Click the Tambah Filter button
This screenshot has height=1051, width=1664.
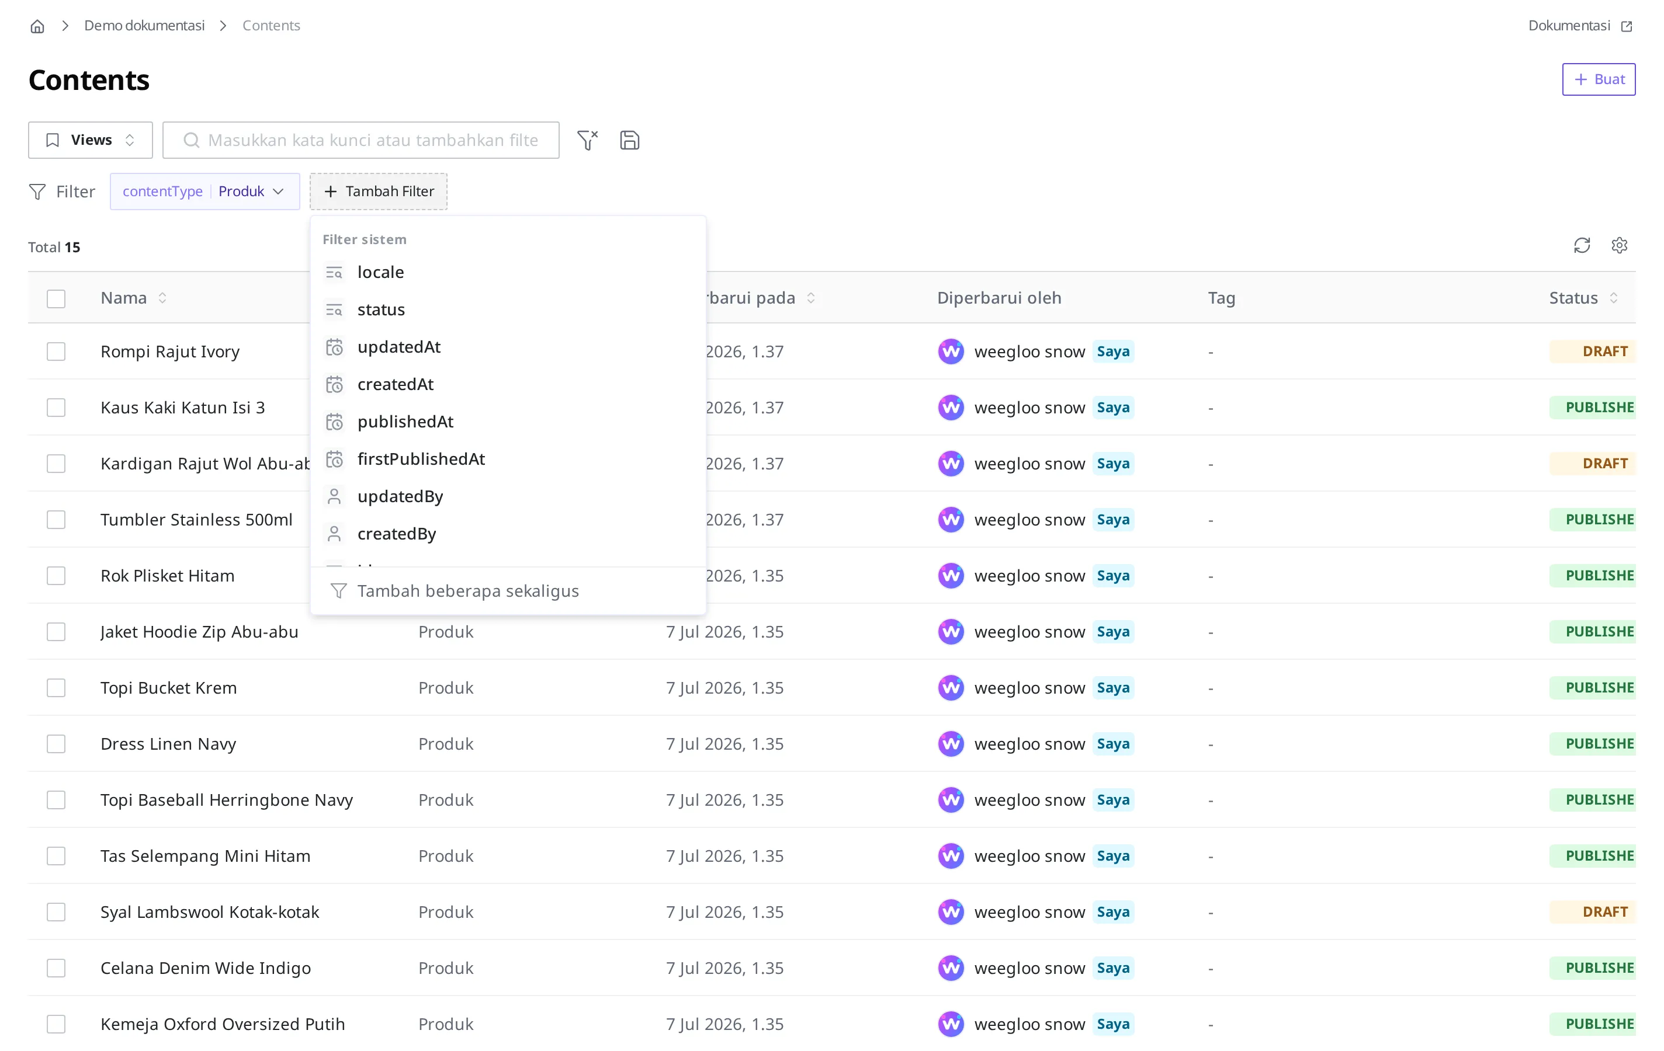click(x=379, y=192)
